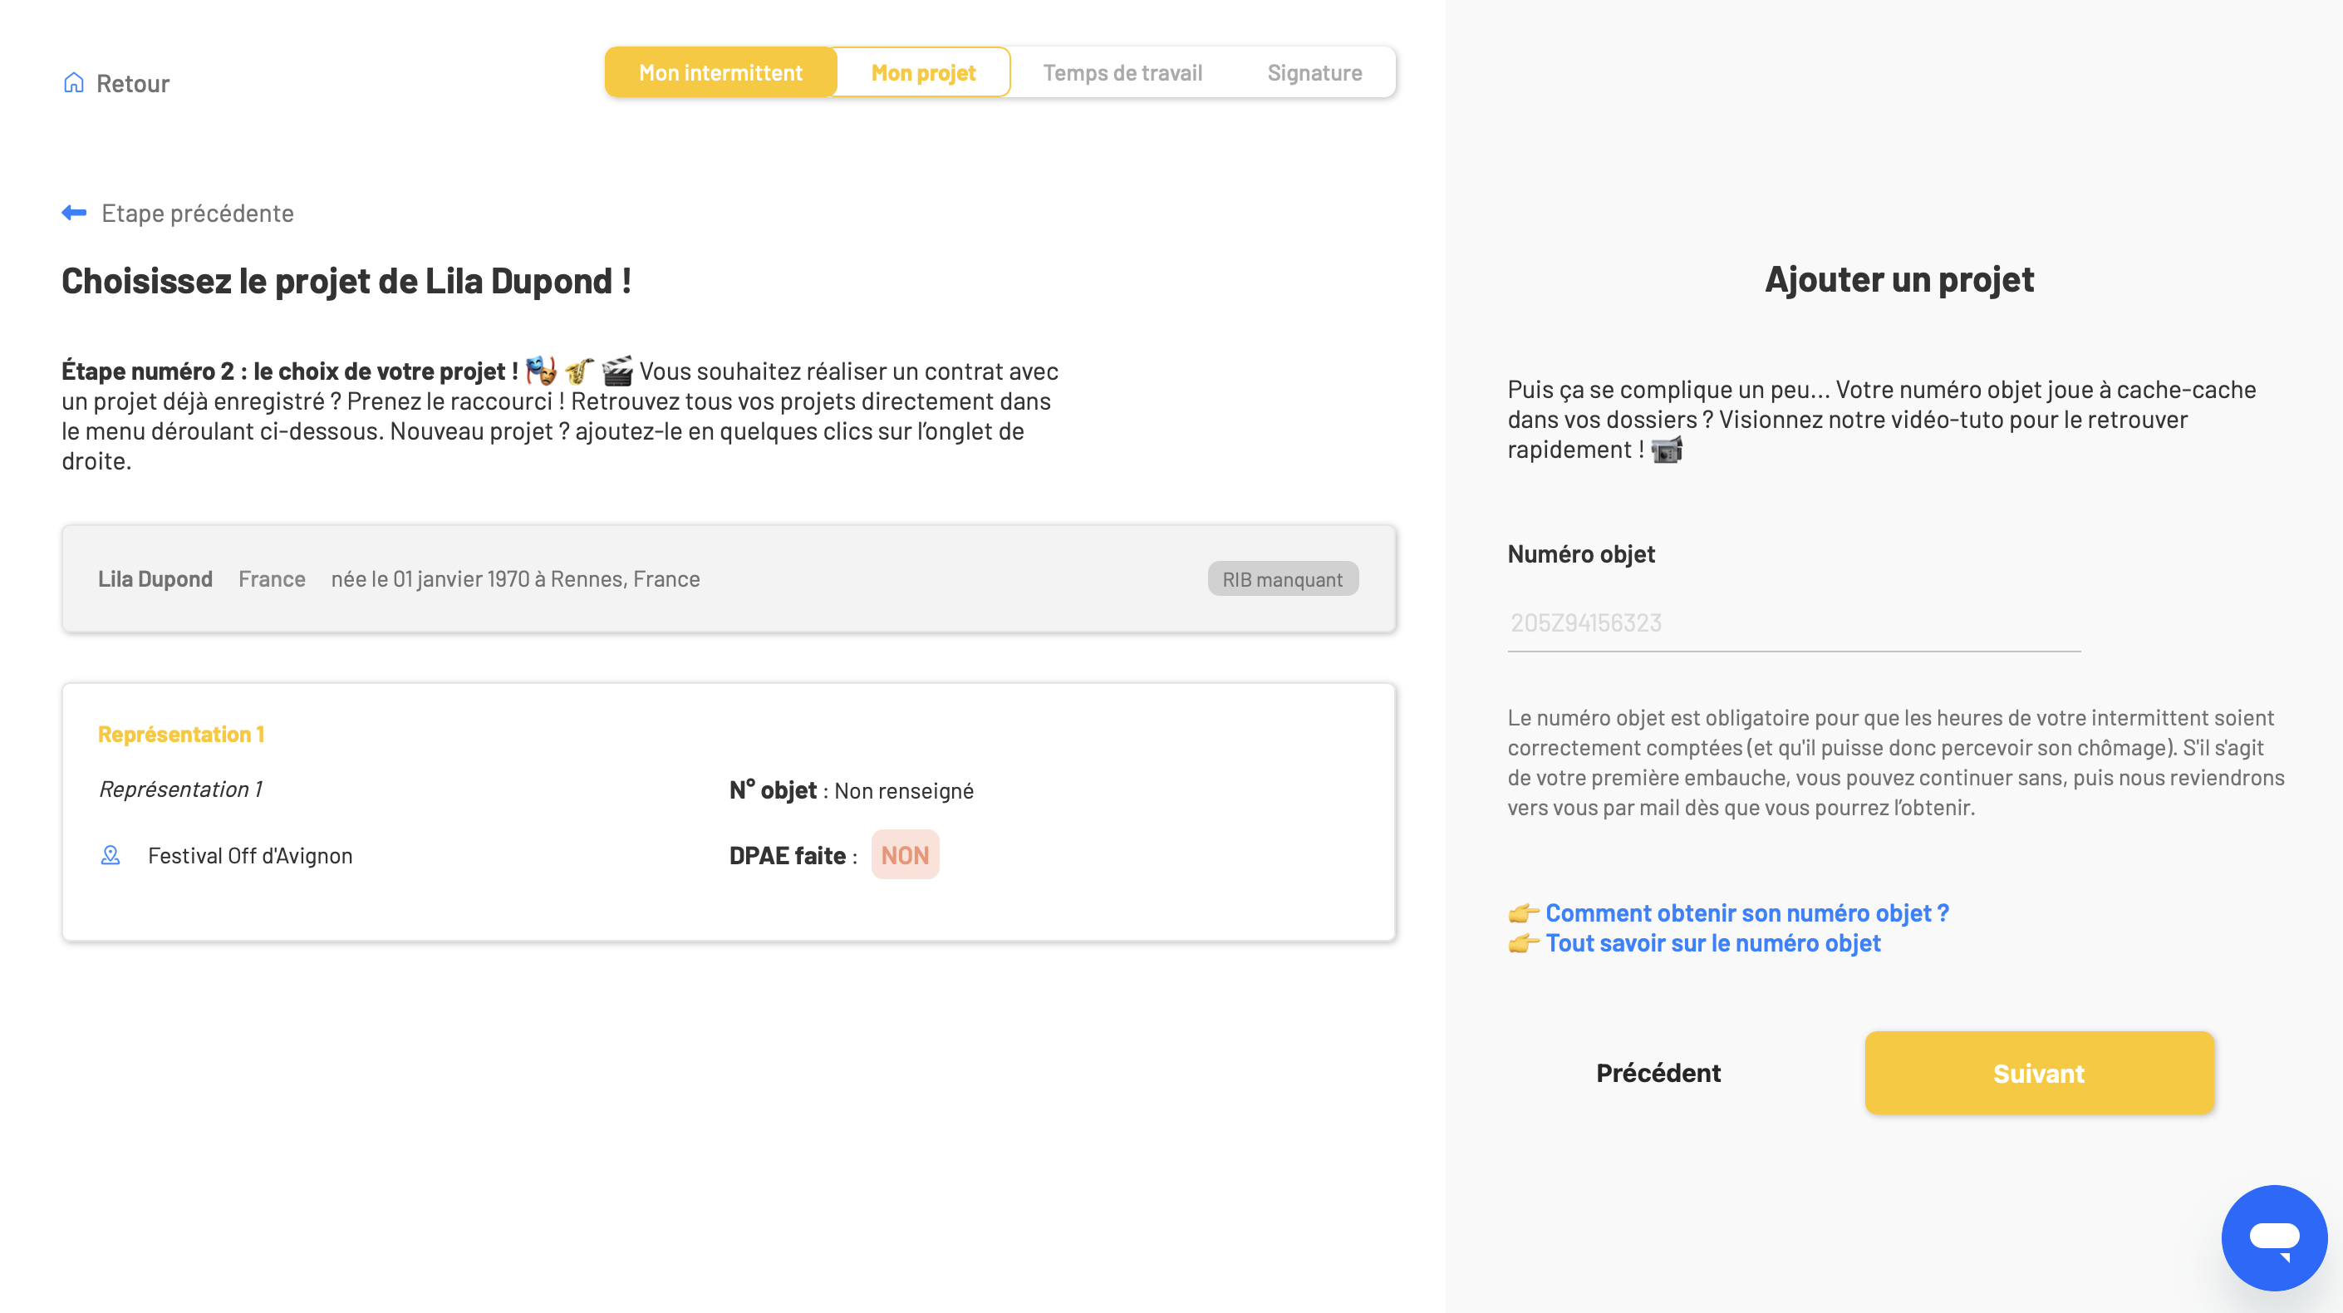Focus the Numéro objet input field
Viewport: 2343px width, 1313px height.
(1794, 623)
